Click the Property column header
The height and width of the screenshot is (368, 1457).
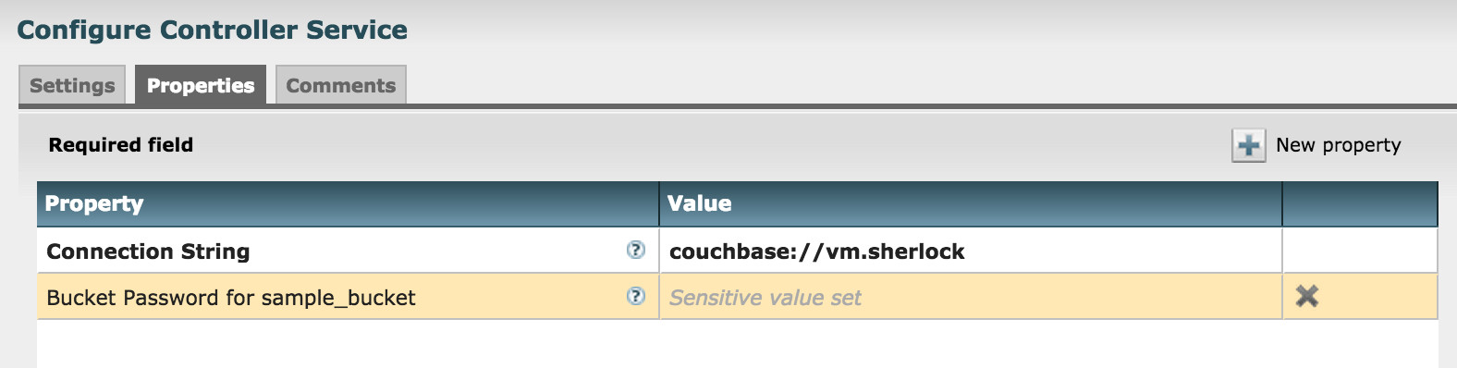tap(348, 203)
